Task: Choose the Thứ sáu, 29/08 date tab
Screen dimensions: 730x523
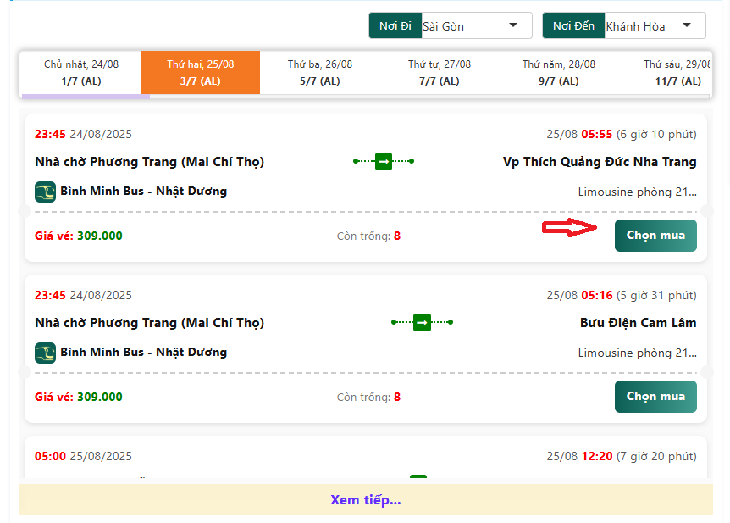Action: 676,72
